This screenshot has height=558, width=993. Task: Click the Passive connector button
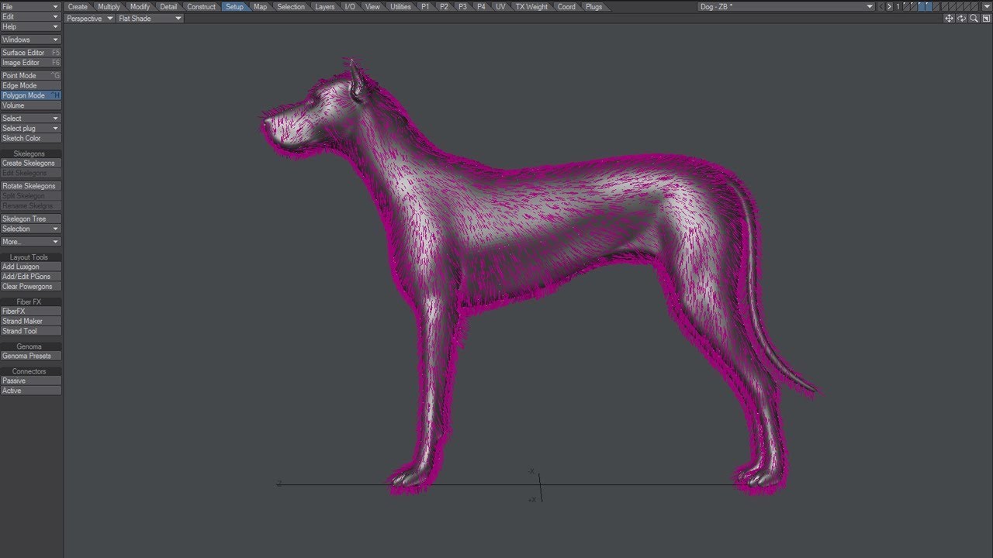(31, 381)
